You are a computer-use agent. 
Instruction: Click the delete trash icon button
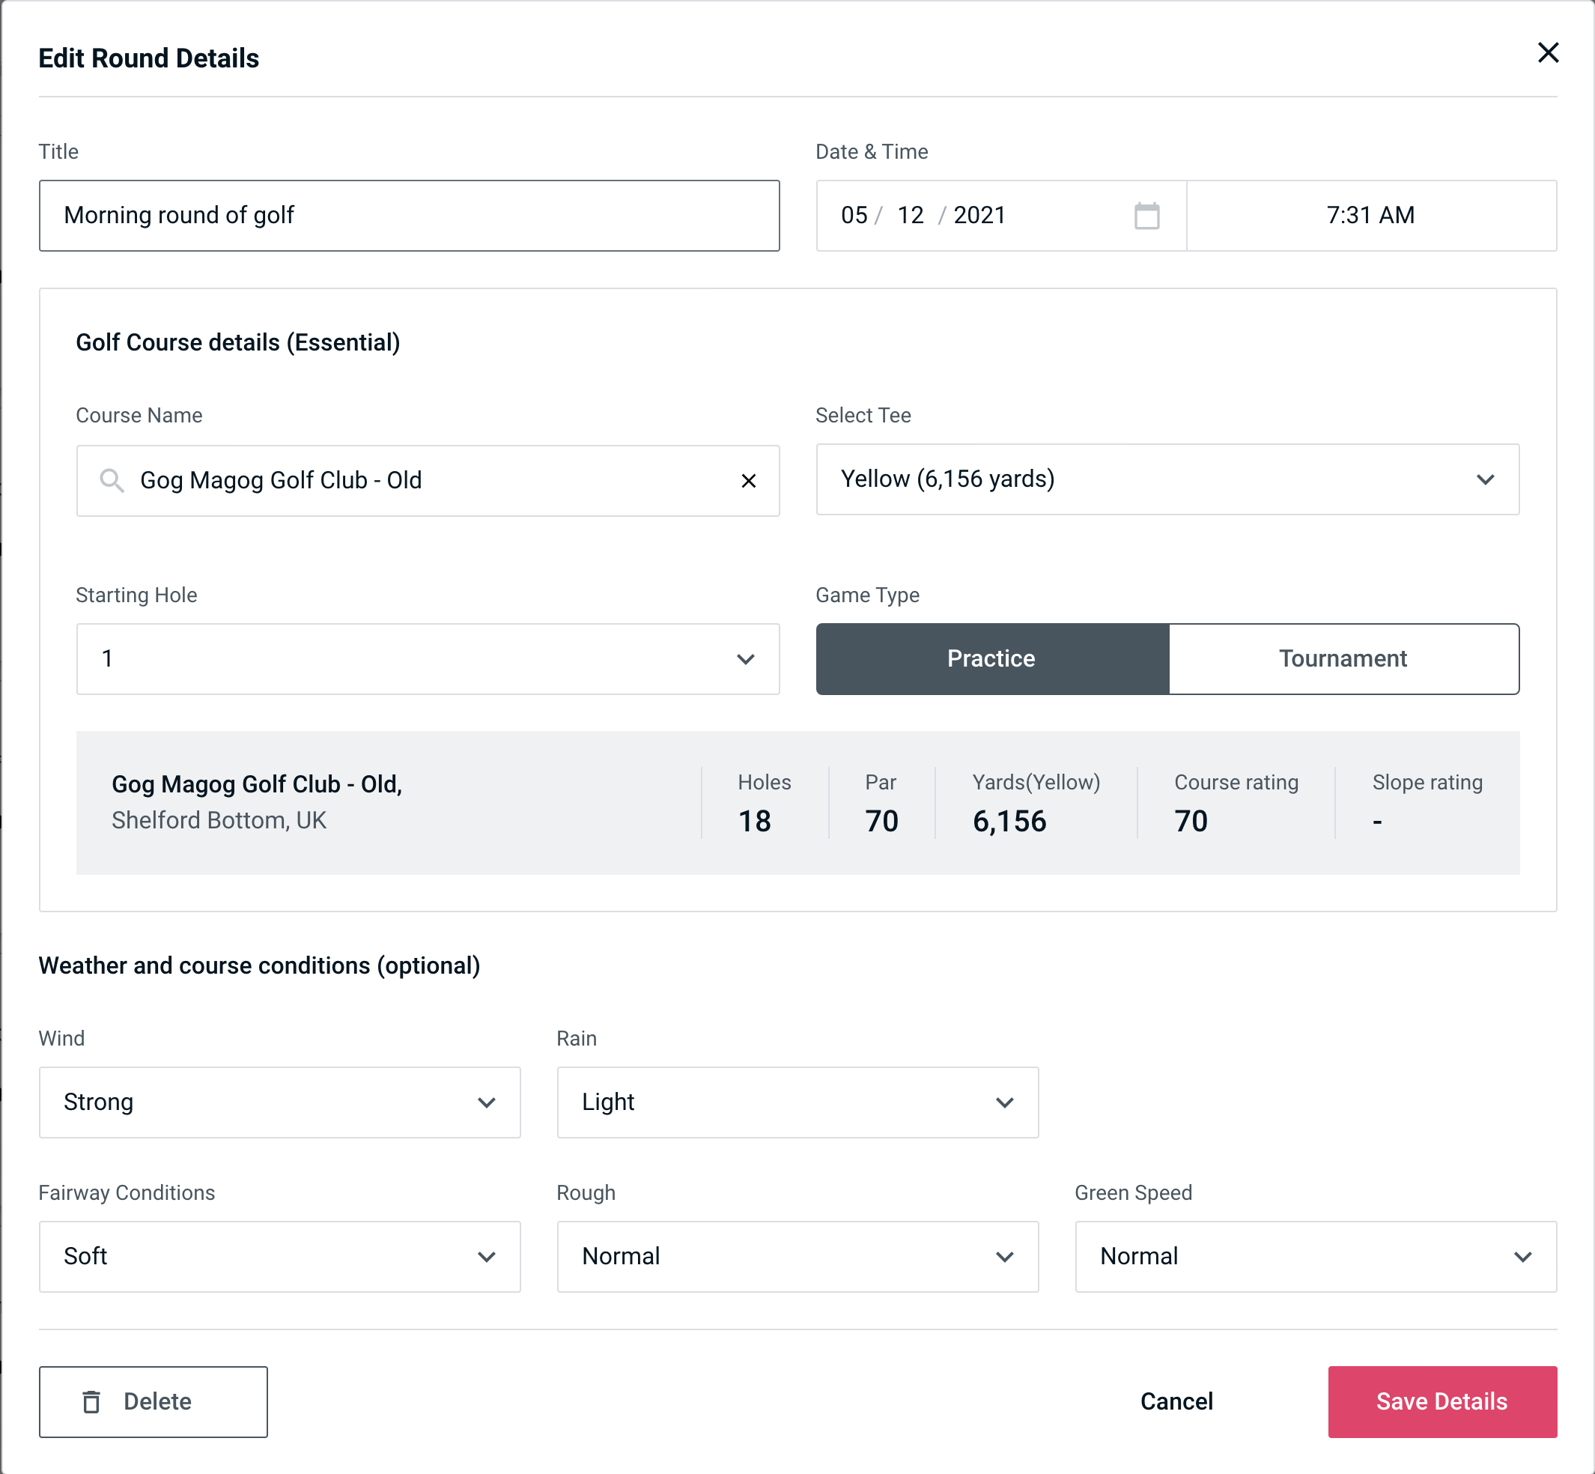(93, 1401)
